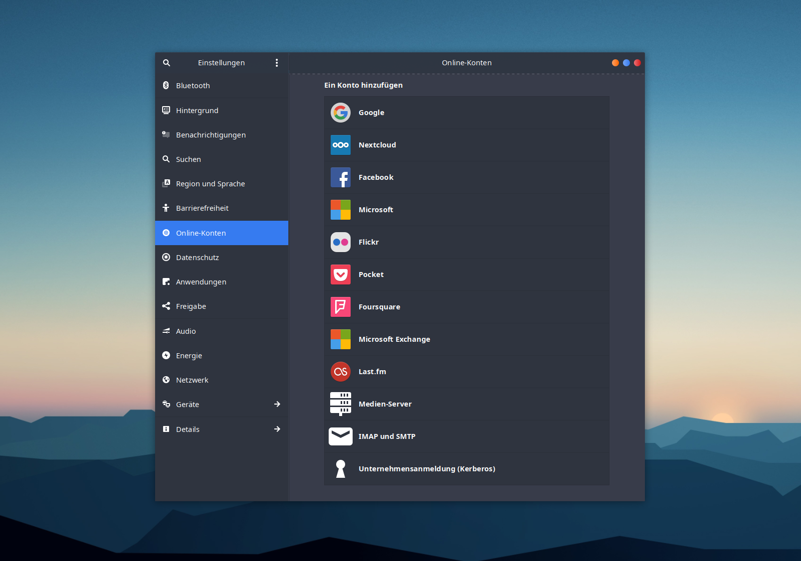Screen dimensions: 801x561
Task: Click the IMAP und SMTP envelope icon
Action: tap(341, 436)
